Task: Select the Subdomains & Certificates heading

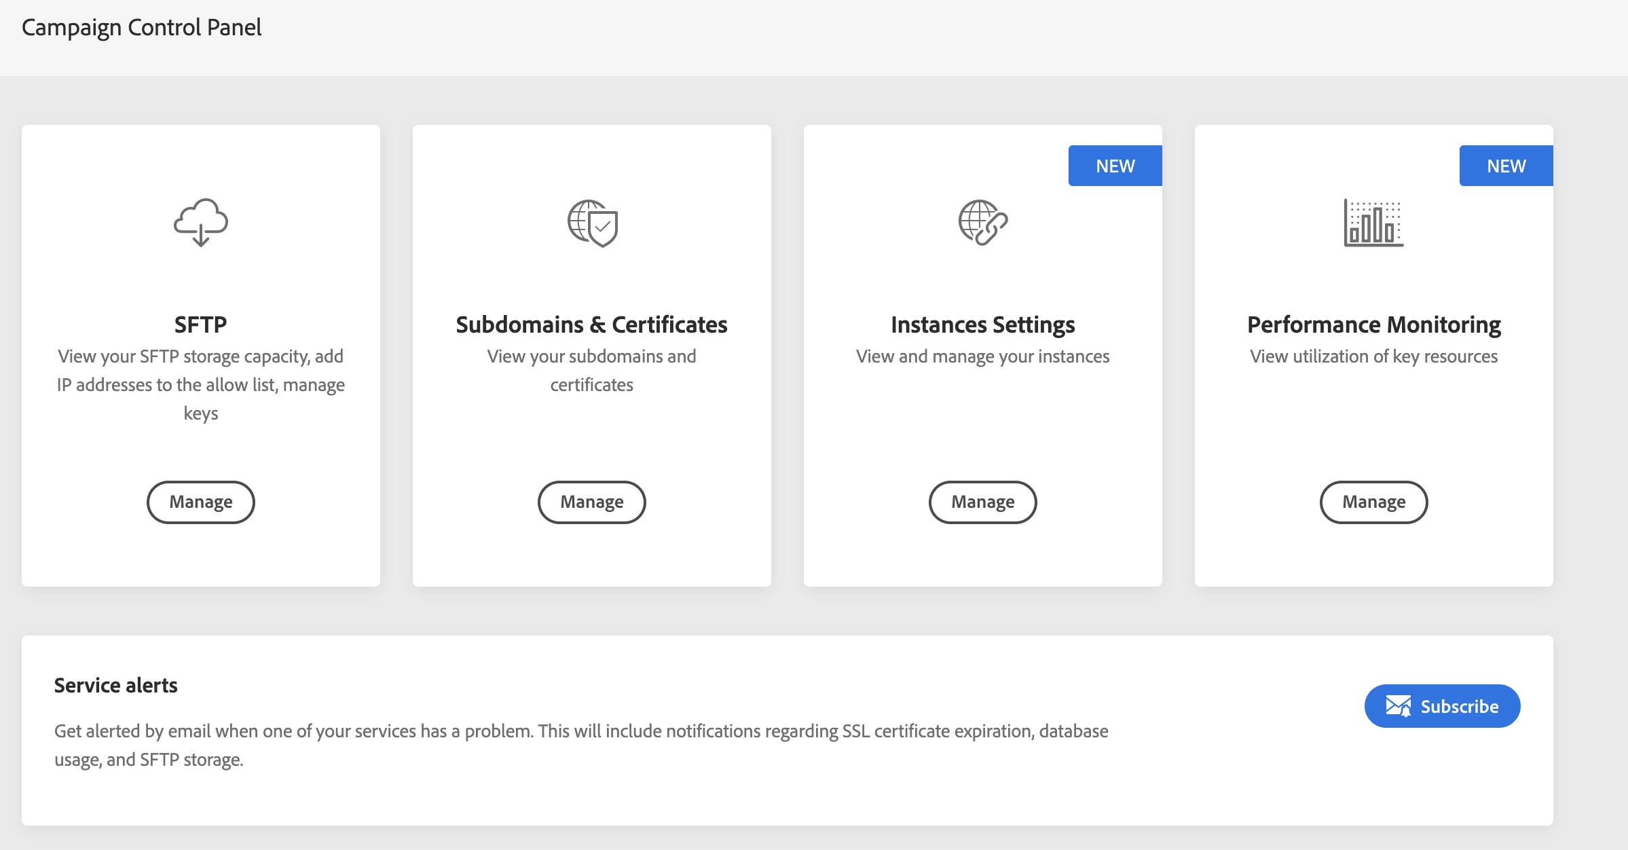Action: pos(591,325)
